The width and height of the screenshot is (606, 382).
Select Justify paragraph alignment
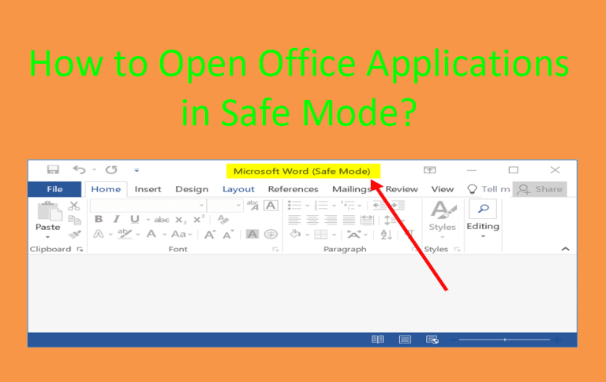click(x=349, y=220)
